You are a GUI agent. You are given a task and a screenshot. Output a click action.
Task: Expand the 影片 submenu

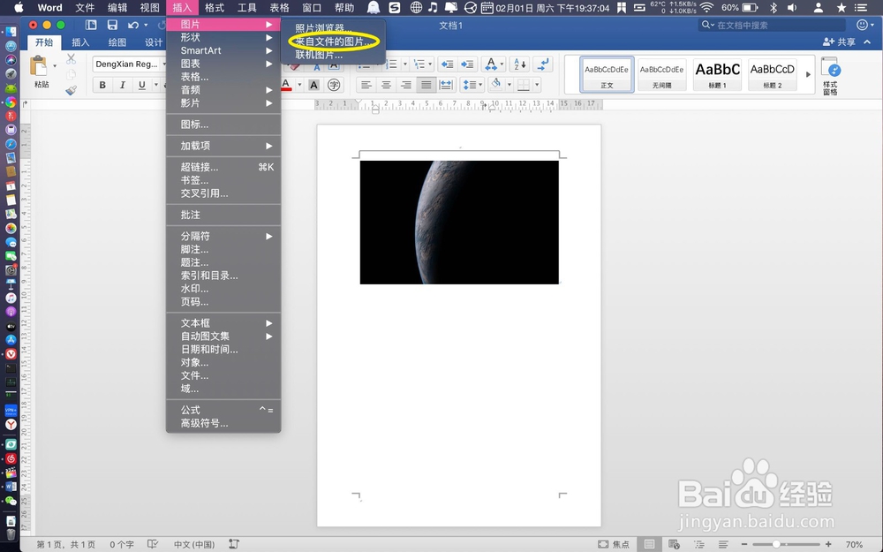[x=223, y=103]
